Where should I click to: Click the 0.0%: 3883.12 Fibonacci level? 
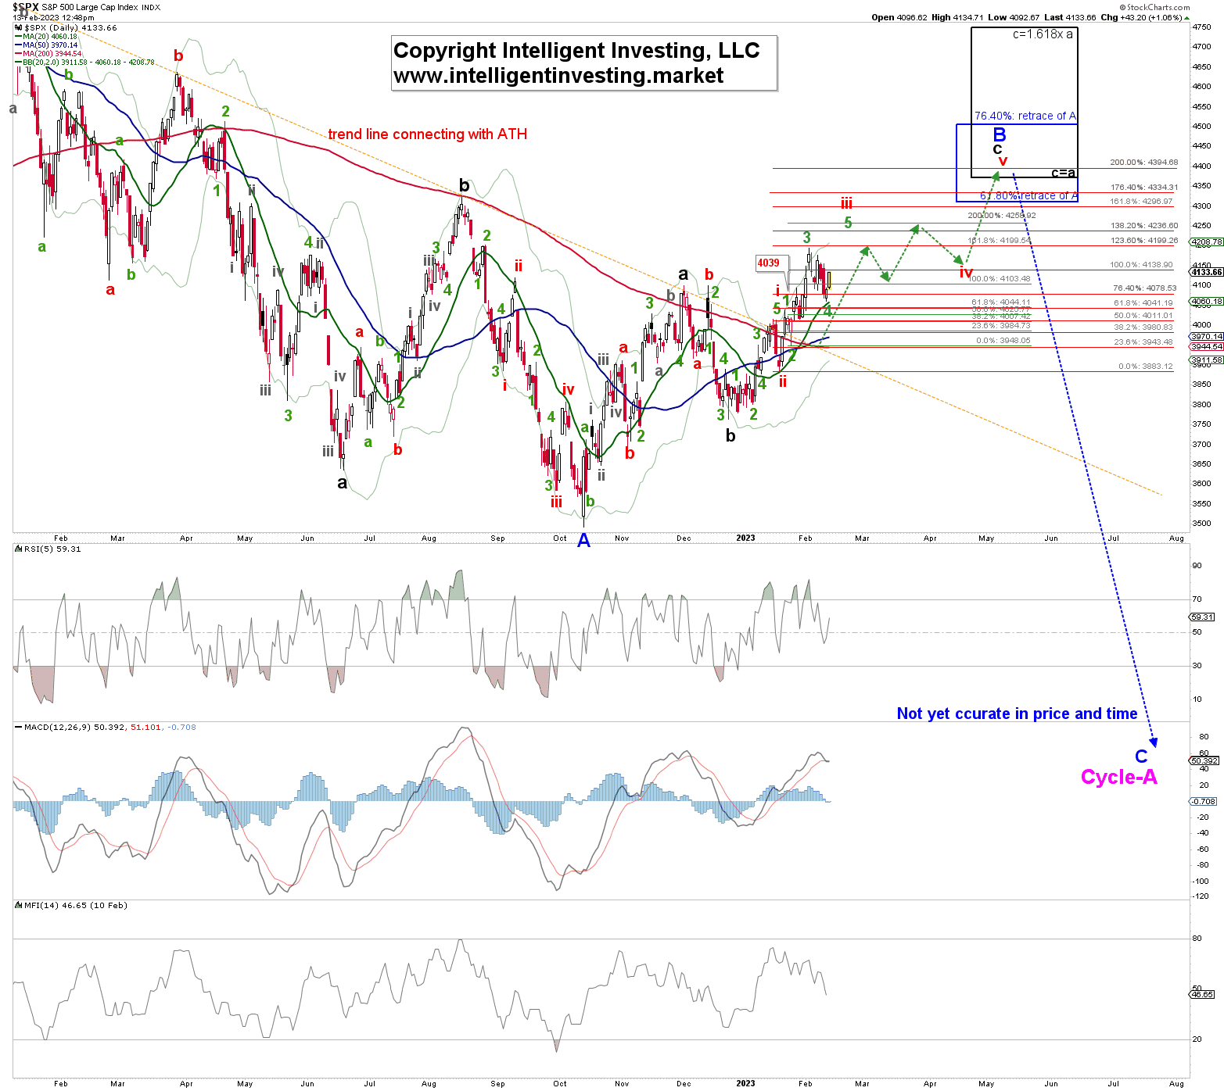(1146, 367)
